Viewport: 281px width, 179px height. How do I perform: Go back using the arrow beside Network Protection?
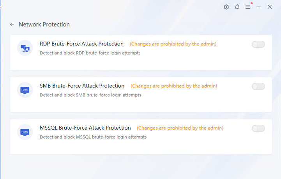12,25
